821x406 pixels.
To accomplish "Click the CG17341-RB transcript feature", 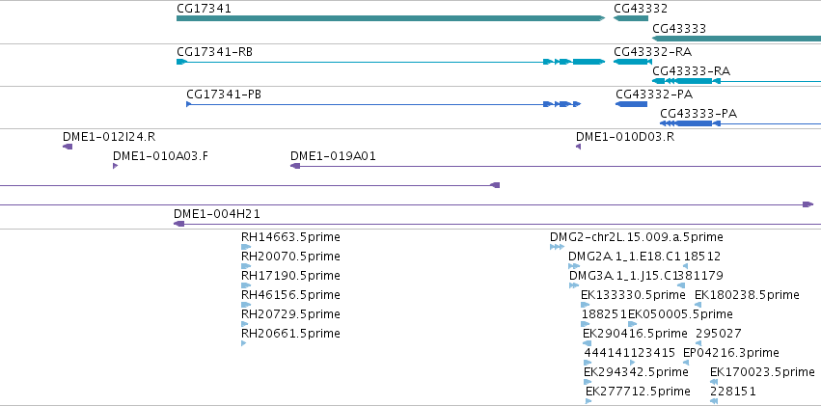I will pyautogui.click(x=391, y=62).
